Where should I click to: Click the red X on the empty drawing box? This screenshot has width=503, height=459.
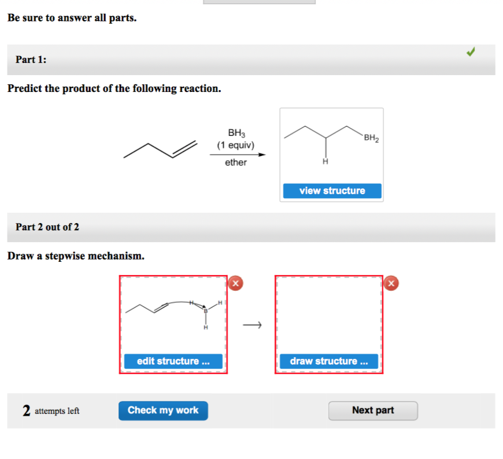(x=392, y=283)
